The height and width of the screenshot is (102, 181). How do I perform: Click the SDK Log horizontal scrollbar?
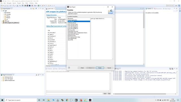140,94
